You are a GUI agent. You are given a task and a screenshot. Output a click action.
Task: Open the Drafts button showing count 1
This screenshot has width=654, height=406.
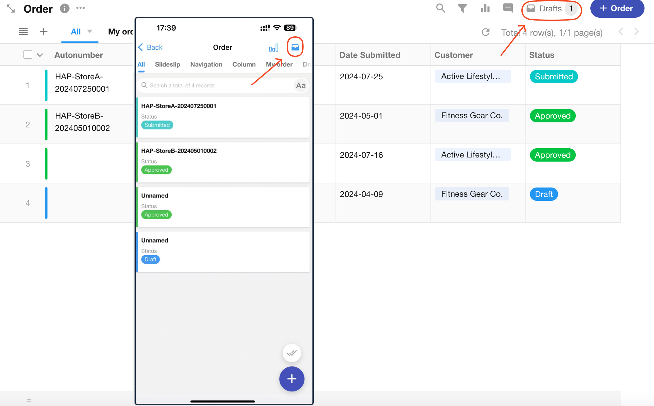(x=551, y=9)
